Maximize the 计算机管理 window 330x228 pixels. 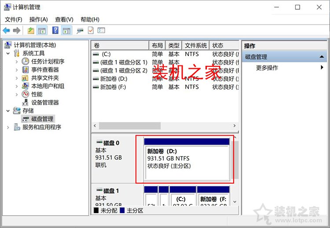[x=297, y=7]
